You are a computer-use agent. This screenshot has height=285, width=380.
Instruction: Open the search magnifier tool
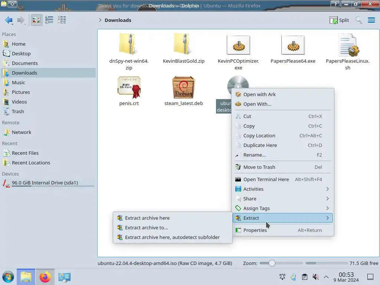358,20
